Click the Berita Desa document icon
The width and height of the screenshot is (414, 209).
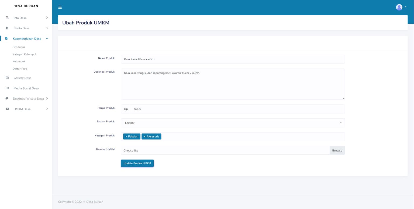[7, 28]
